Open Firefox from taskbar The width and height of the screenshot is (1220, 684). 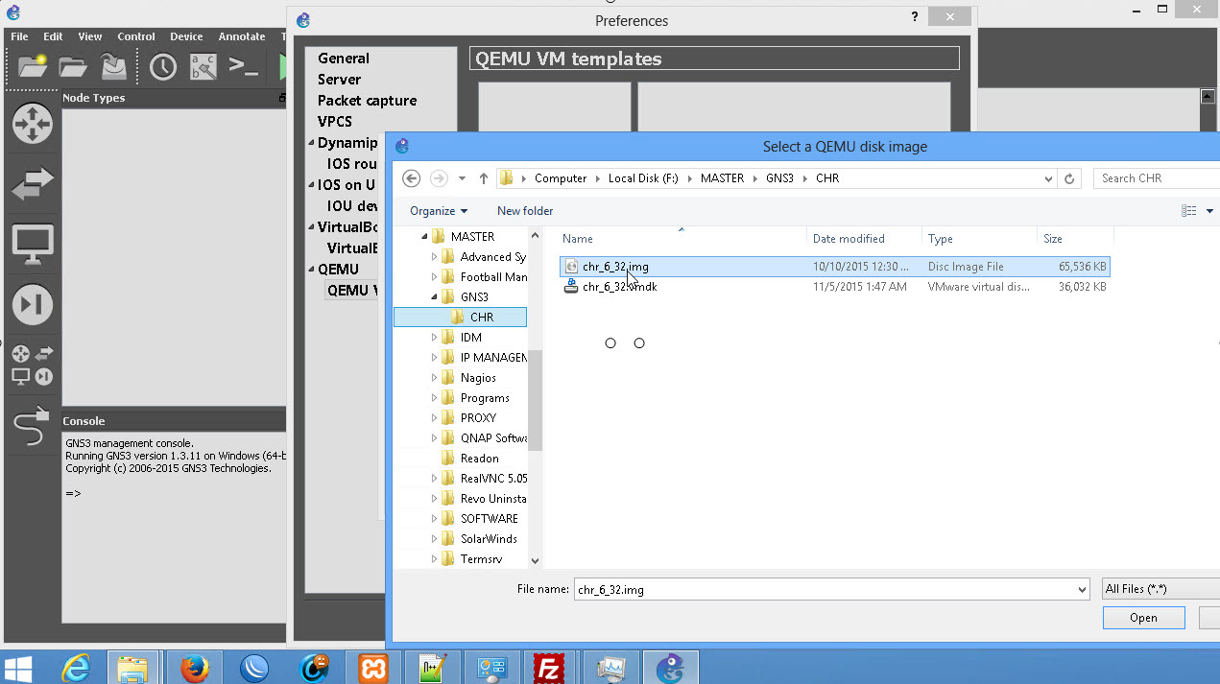tap(194, 668)
